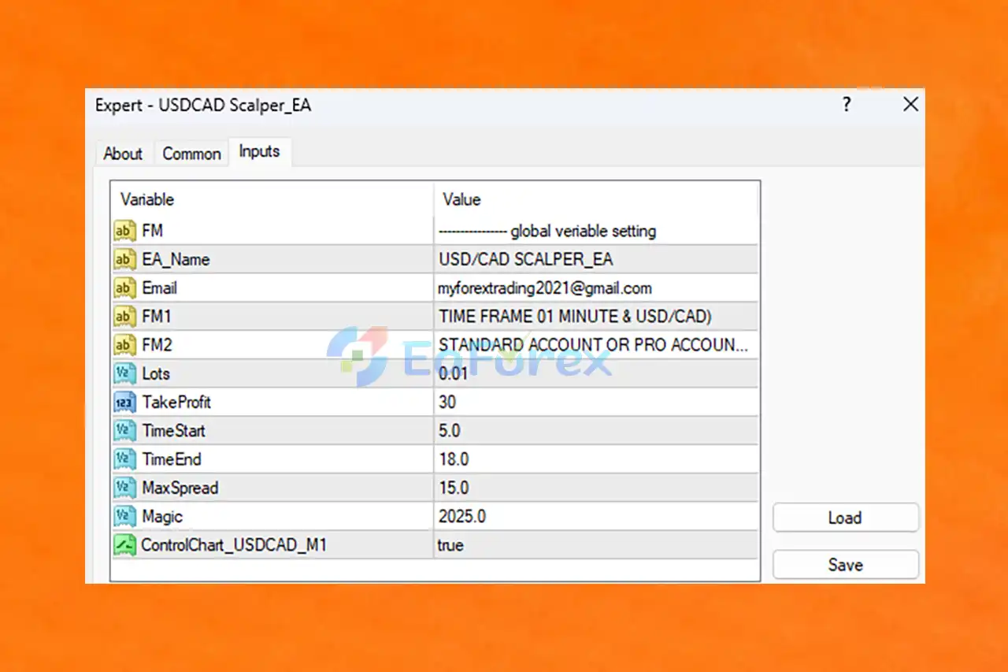This screenshot has height=672, width=1008.
Task: Switch to the About tab
Action: point(123,154)
